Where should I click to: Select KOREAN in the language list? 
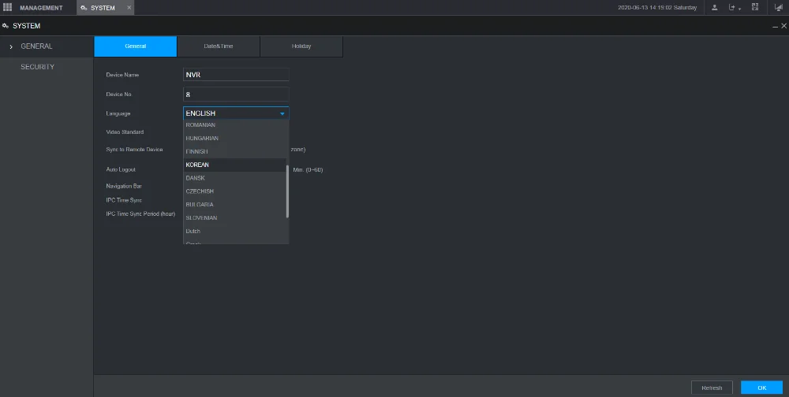(235, 165)
